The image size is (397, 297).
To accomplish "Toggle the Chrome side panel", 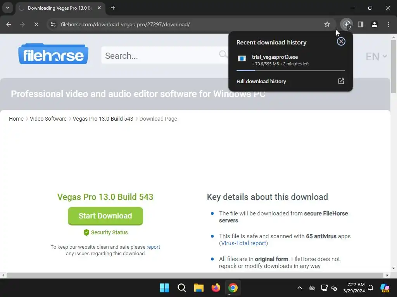I will point(361,24).
